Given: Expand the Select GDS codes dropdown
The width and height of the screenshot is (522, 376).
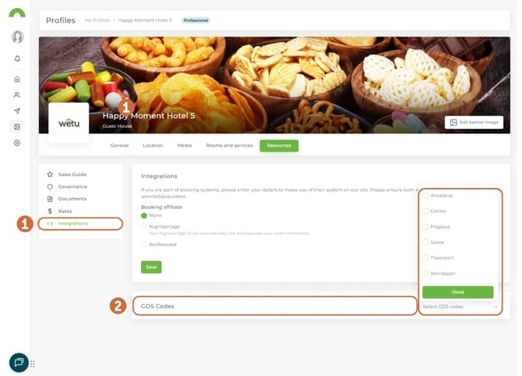Looking at the screenshot, I should click(460, 307).
